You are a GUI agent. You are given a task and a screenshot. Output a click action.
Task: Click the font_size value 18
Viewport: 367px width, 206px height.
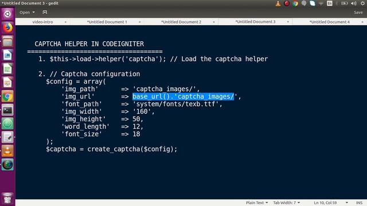(136, 134)
